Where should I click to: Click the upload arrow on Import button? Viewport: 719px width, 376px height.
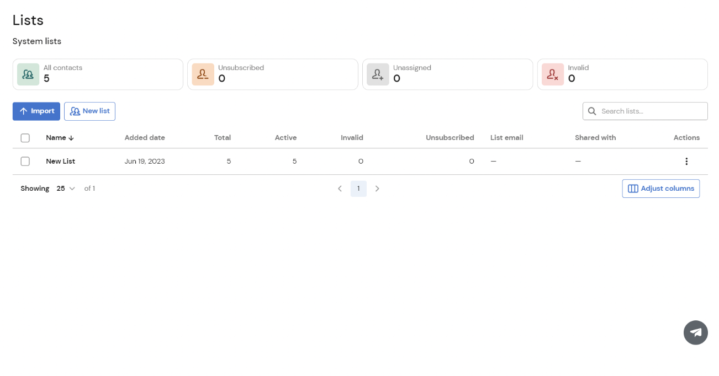point(23,111)
